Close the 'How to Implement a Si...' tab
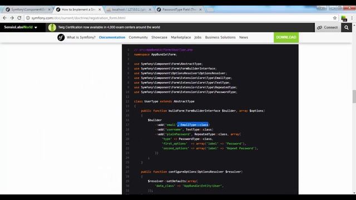This screenshot has height=200, width=356. coord(100,9)
